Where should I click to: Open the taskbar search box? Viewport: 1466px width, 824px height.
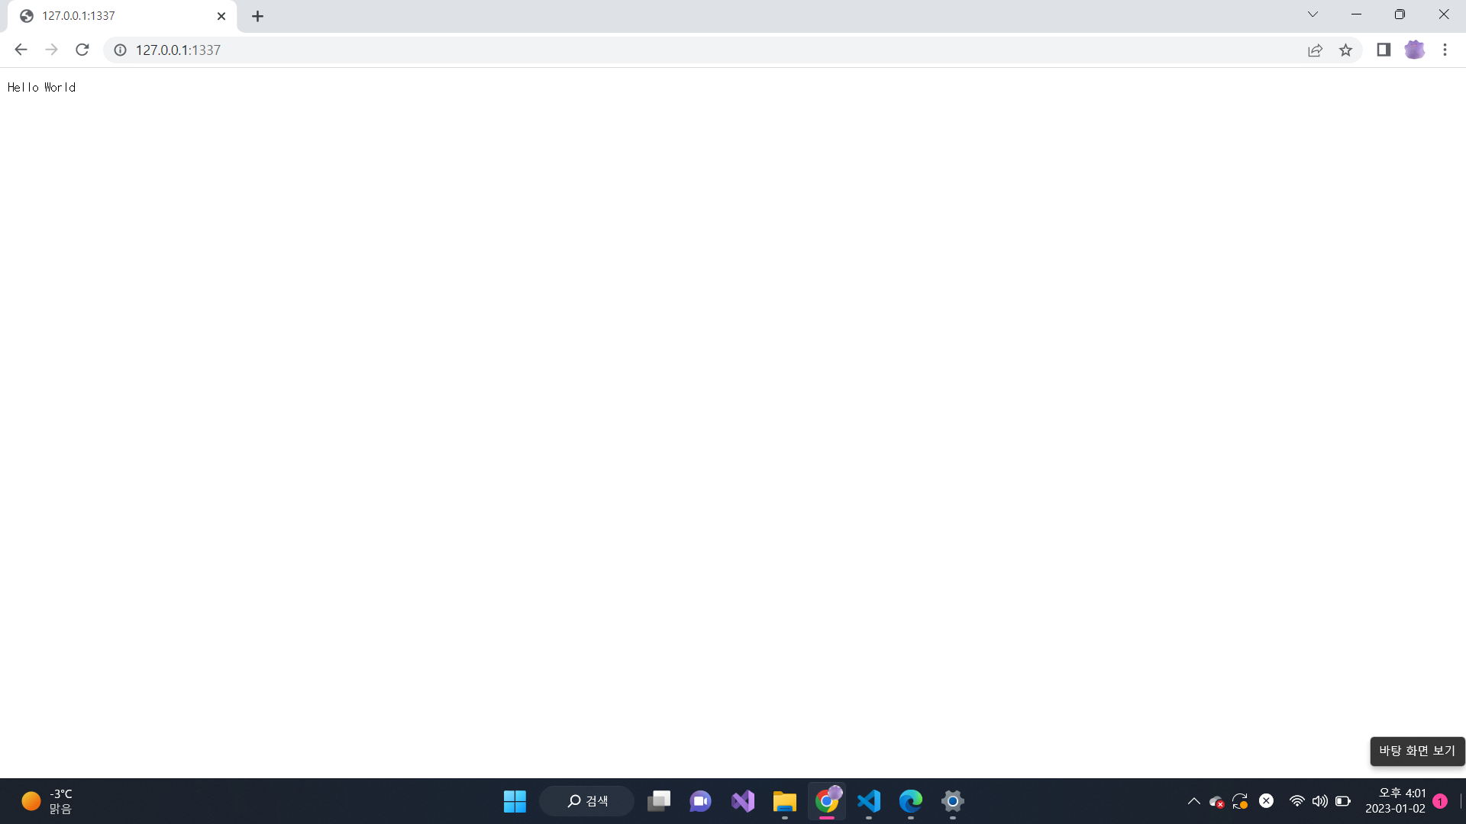587,801
